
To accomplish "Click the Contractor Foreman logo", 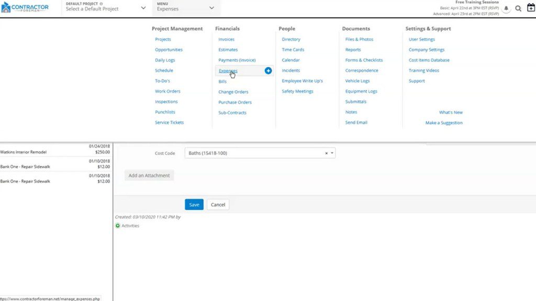I will [25, 7].
